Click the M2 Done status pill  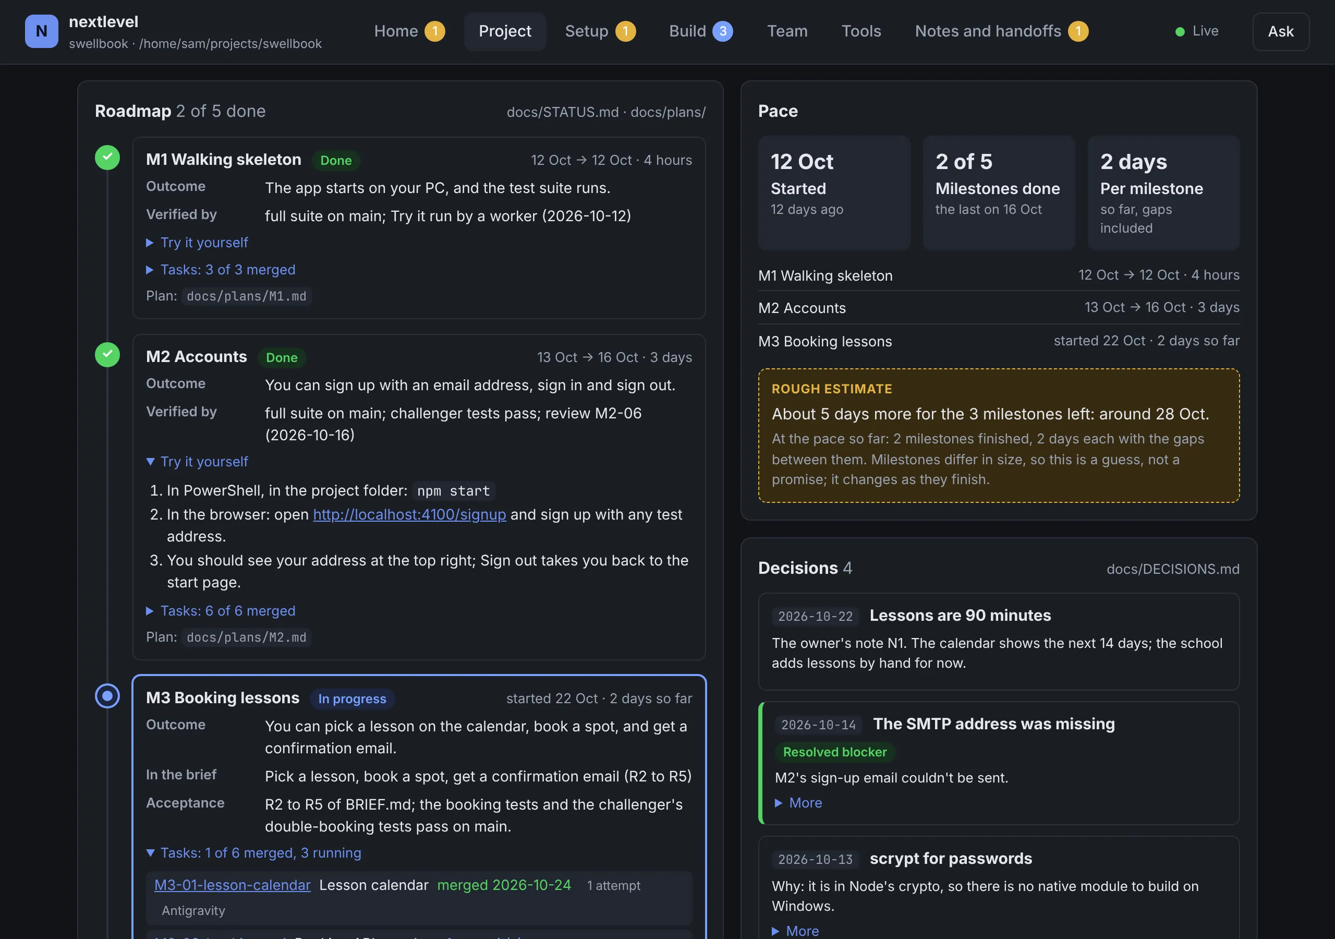tap(282, 358)
